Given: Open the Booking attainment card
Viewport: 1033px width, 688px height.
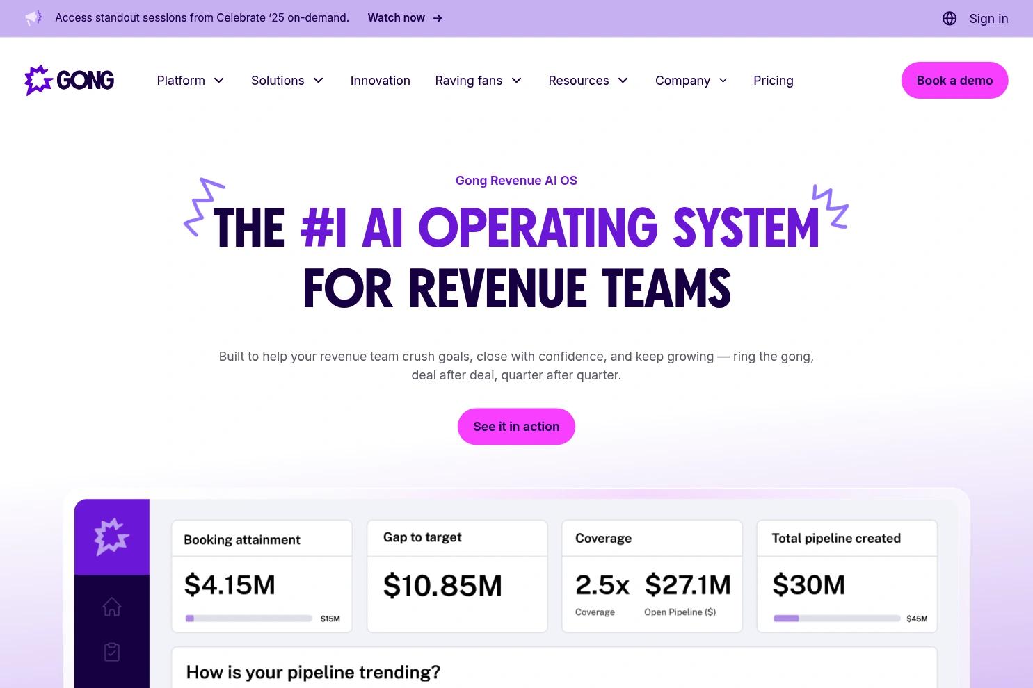Looking at the screenshot, I should coord(262,576).
